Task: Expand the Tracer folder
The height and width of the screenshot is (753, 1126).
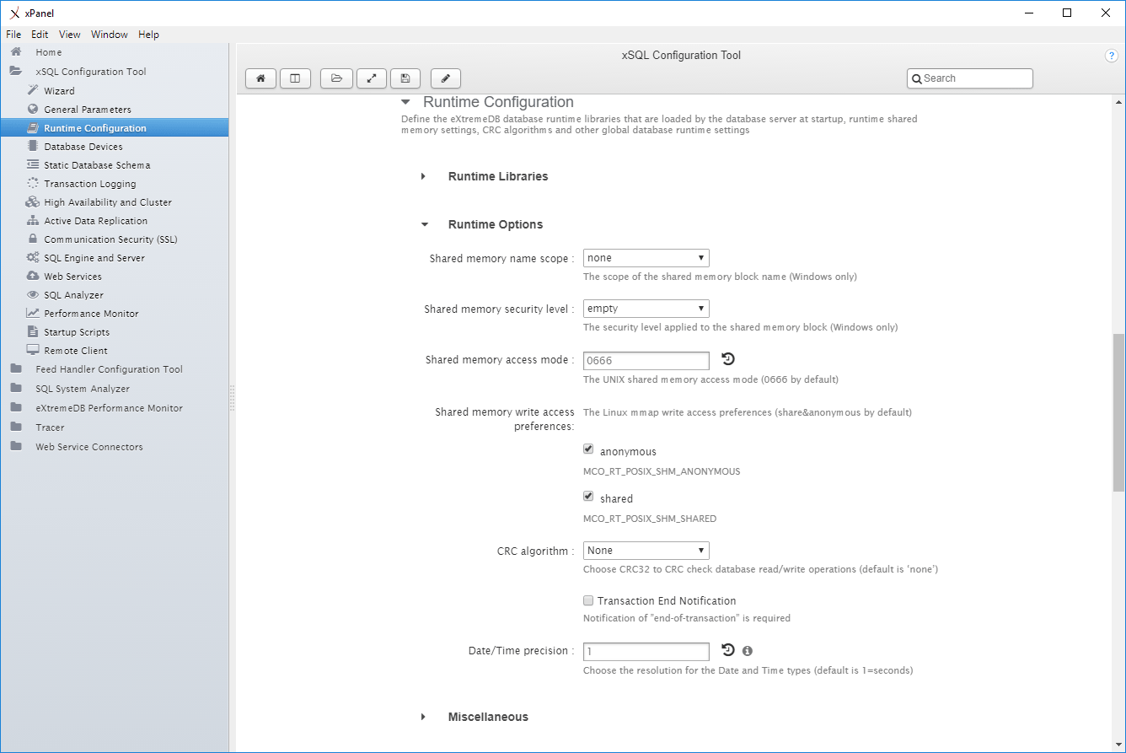Action: pos(16,427)
